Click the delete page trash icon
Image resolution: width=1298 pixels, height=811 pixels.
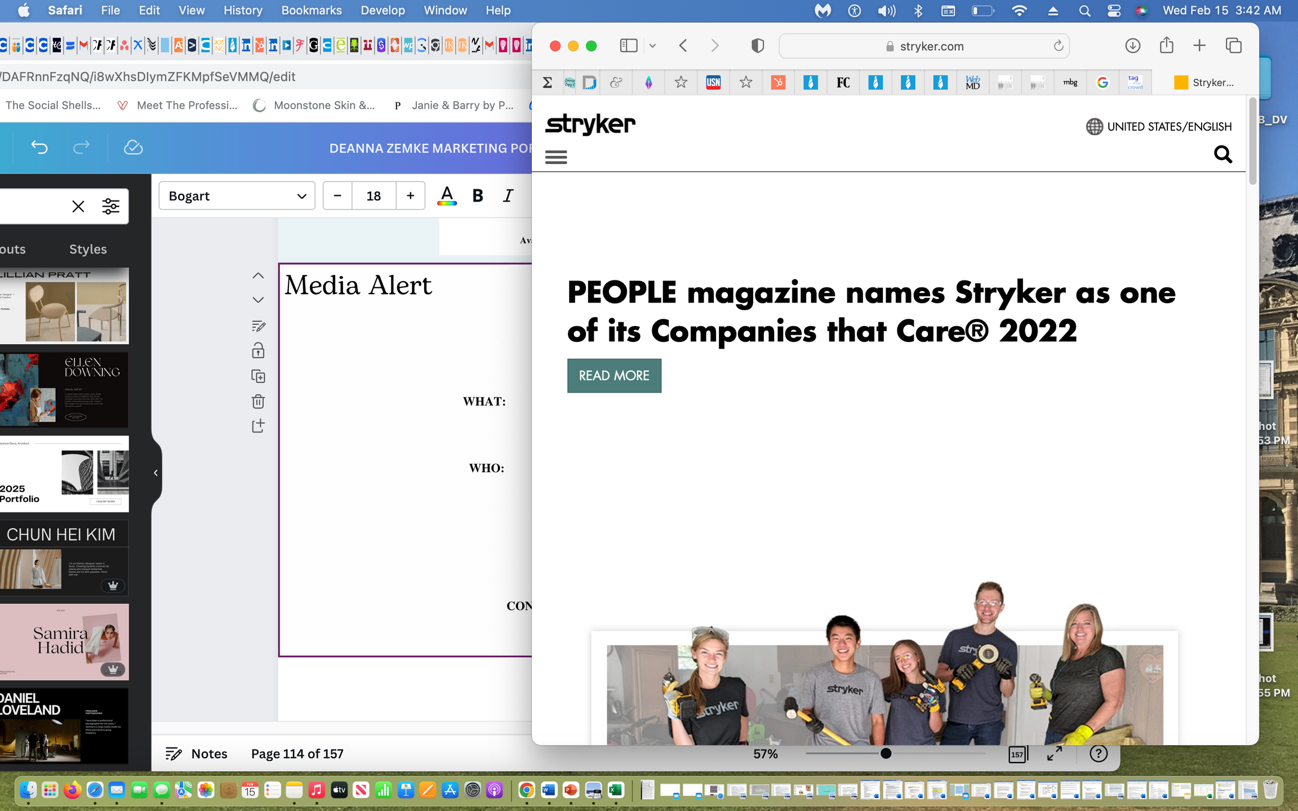point(258,402)
